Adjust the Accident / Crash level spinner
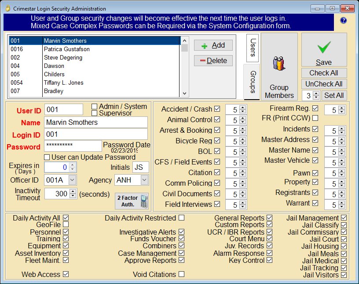 click(243, 109)
